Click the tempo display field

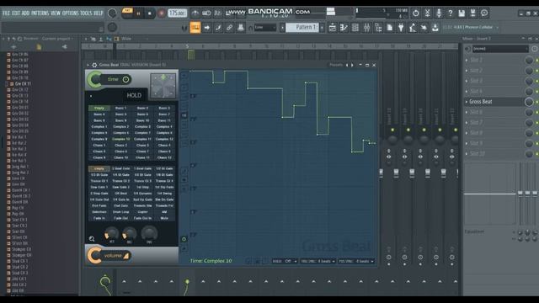click(x=177, y=13)
